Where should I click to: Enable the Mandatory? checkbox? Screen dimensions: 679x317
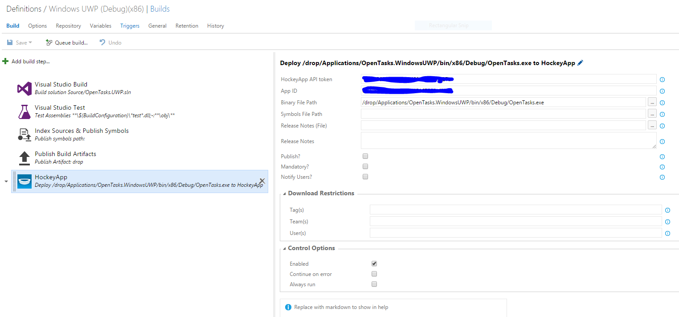(365, 166)
